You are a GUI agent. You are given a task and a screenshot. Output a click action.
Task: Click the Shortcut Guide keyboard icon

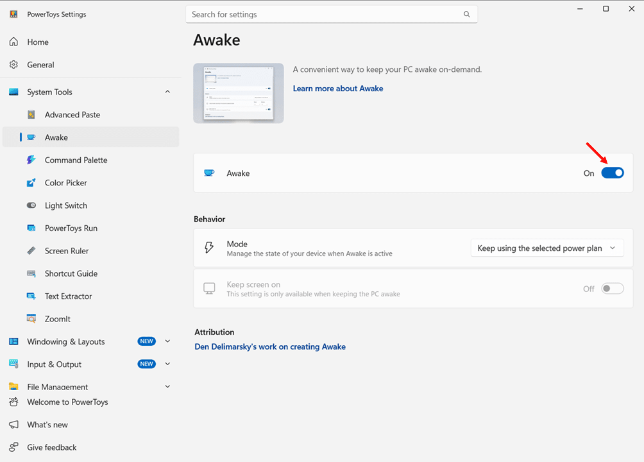31,273
